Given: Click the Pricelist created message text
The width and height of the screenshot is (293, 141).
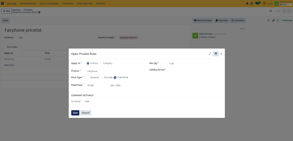Looking at the screenshot, I should [x=207, y=37].
